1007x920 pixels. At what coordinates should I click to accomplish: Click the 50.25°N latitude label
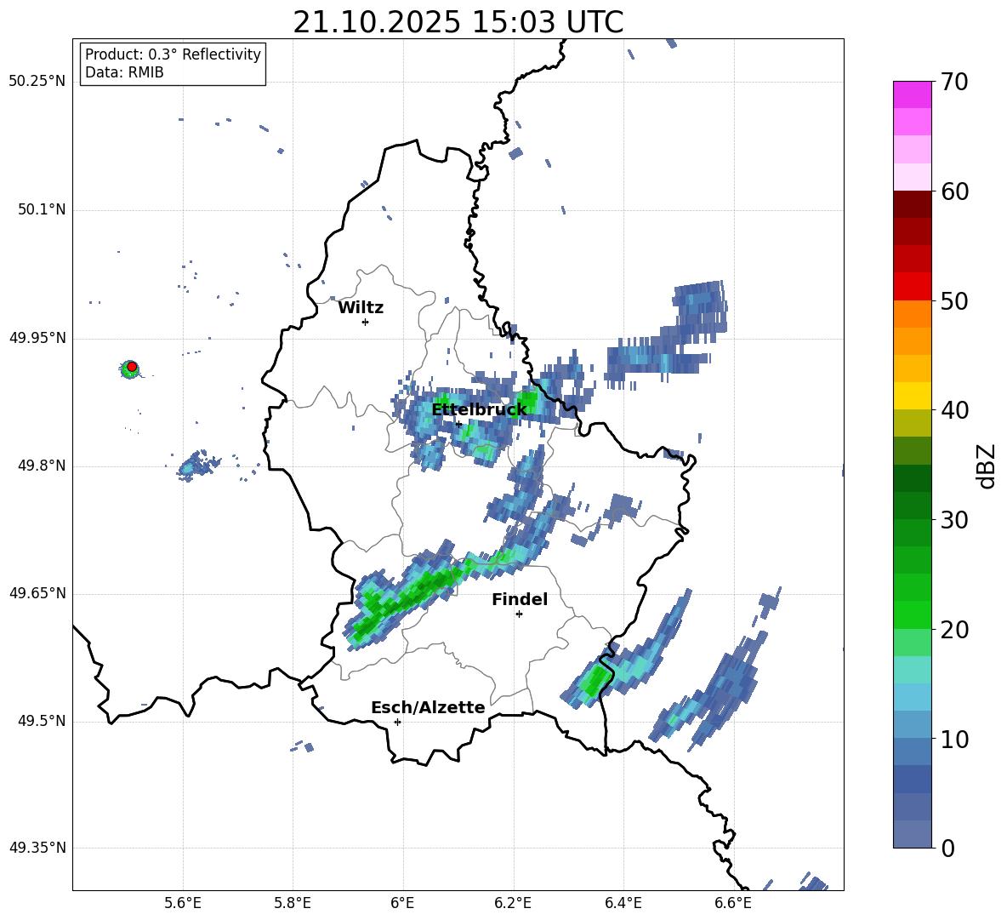(x=37, y=82)
